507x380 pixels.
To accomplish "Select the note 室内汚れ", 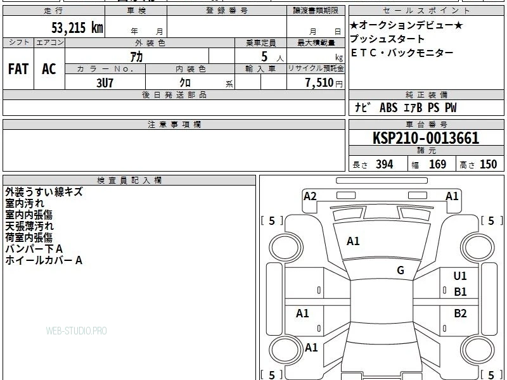I will tap(25, 203).
